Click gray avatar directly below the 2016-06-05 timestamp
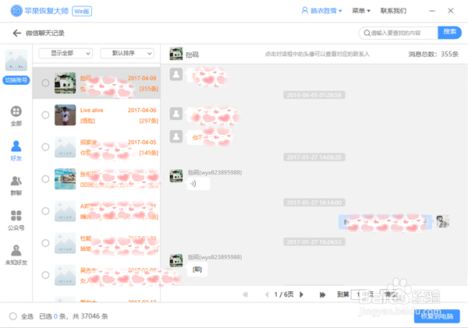 176,114
